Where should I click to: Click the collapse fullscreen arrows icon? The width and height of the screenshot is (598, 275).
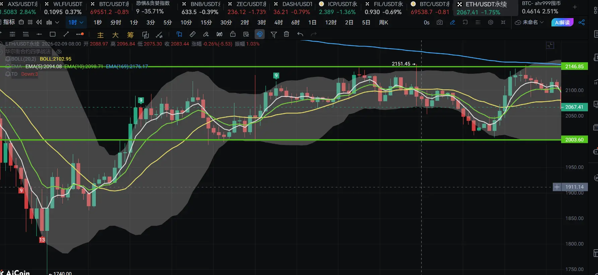coord(503,22)
